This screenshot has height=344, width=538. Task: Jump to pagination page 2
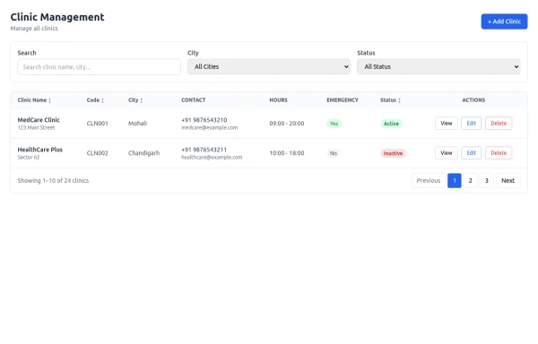(471, 181)
